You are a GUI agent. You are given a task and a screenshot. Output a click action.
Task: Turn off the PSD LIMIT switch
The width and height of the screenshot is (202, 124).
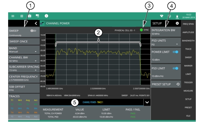click(x=175, y=68)
